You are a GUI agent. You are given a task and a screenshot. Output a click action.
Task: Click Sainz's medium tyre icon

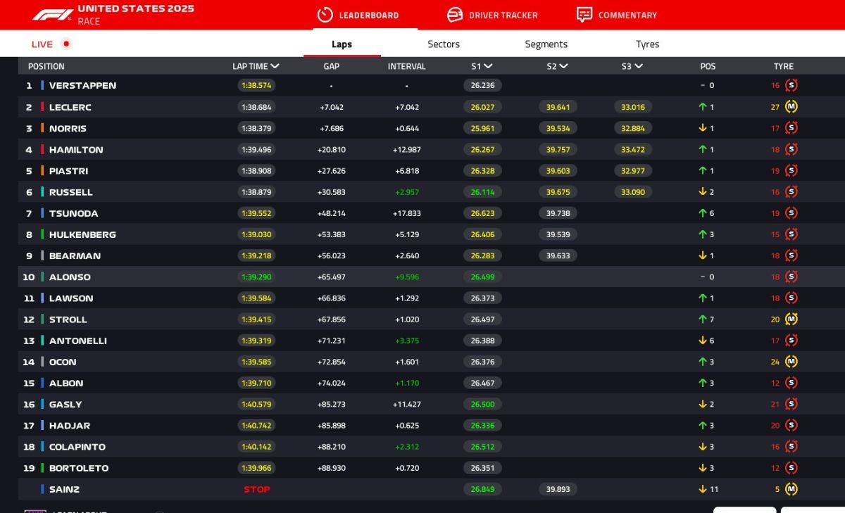tap(791, 489)
